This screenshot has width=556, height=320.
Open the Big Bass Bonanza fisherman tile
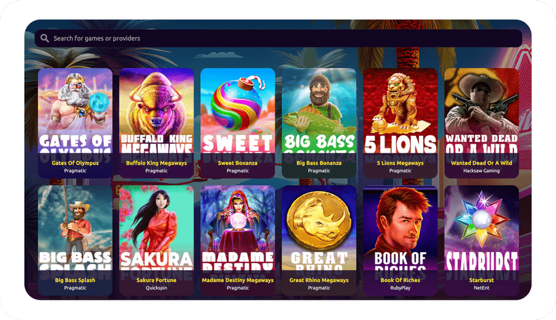[x=319, y=123]
